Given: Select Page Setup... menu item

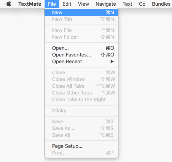Looking at the screenshot, I should (81, 146).
